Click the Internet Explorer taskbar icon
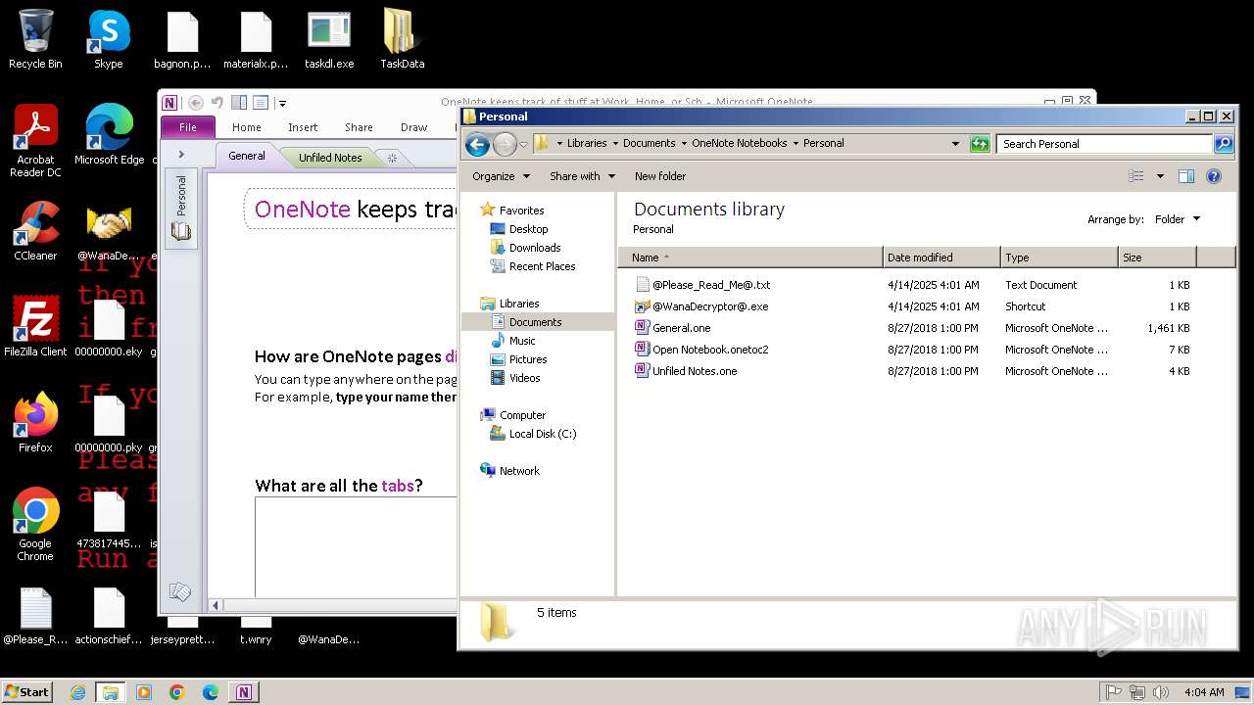Image resolution: width=1254 pixels, height=705 pixels. [78, 692]
